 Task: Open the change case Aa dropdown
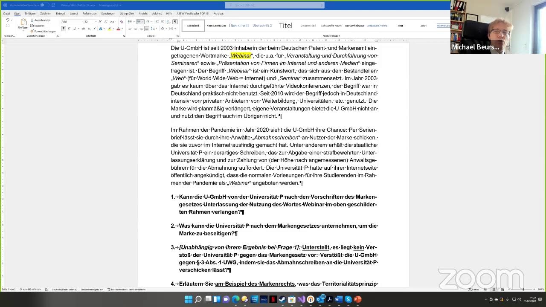click(113, 22)
